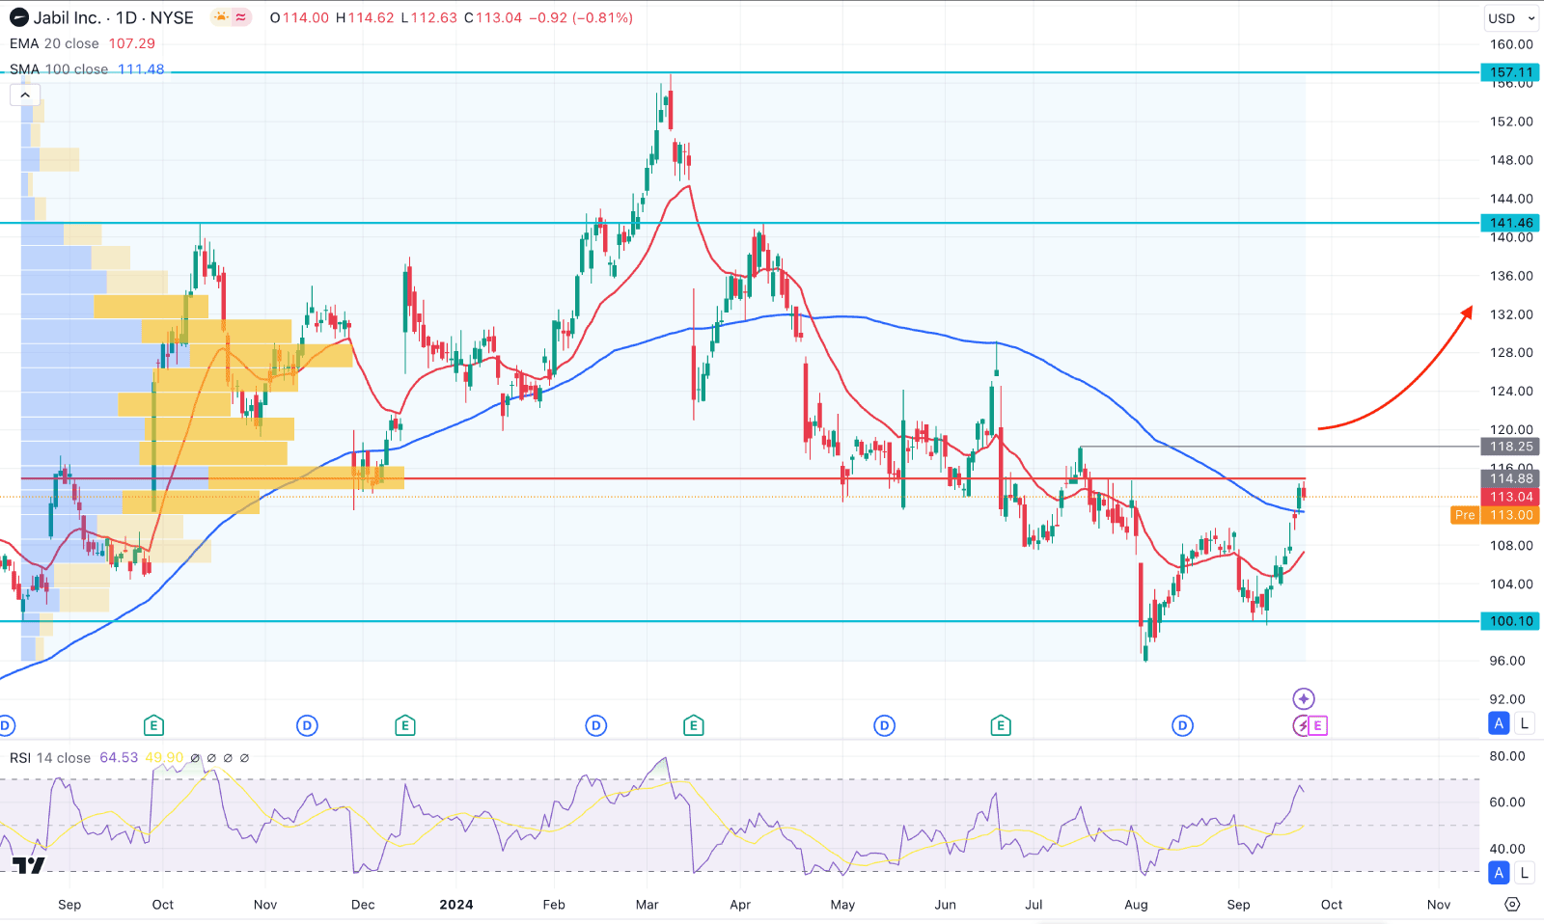Toggle log scale L on price pane

point(1525,723)
